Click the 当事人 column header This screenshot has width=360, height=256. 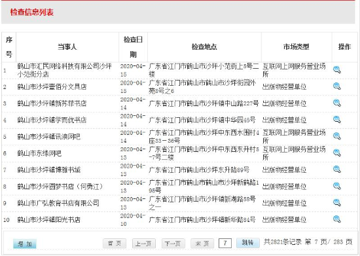coord(67,47)
